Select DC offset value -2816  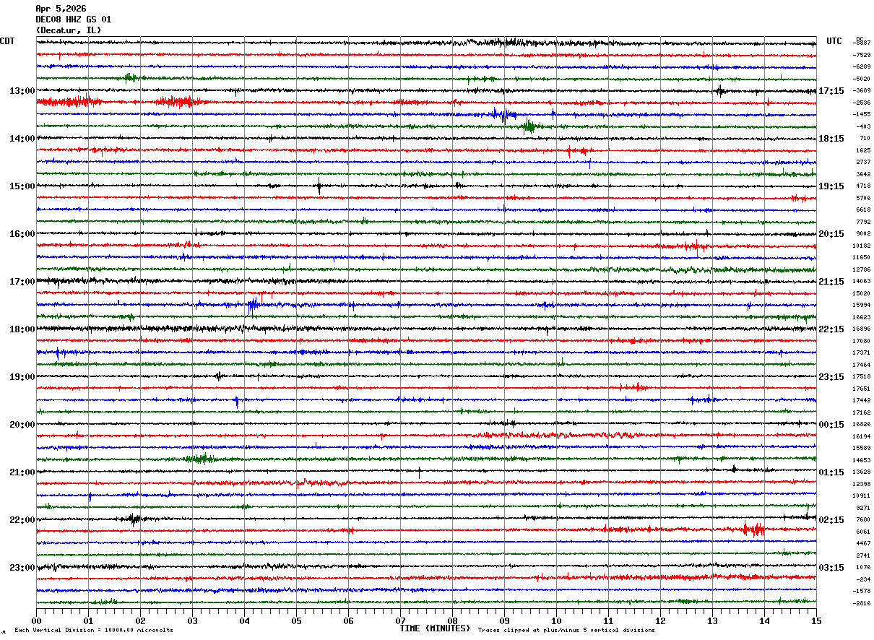[862, 603]
